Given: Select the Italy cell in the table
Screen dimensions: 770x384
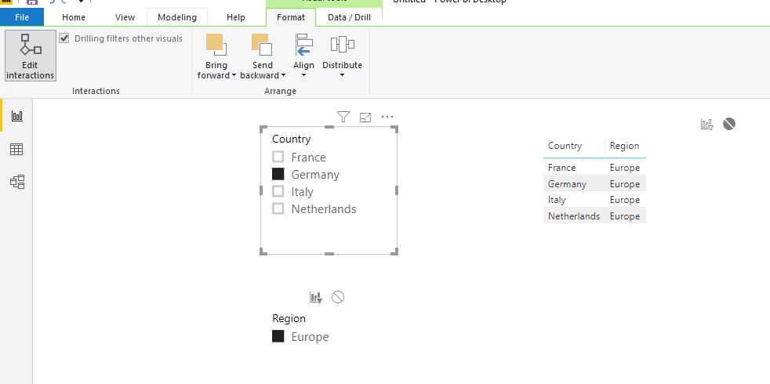Looking at the screenshot, I should (x=557, y=200).
